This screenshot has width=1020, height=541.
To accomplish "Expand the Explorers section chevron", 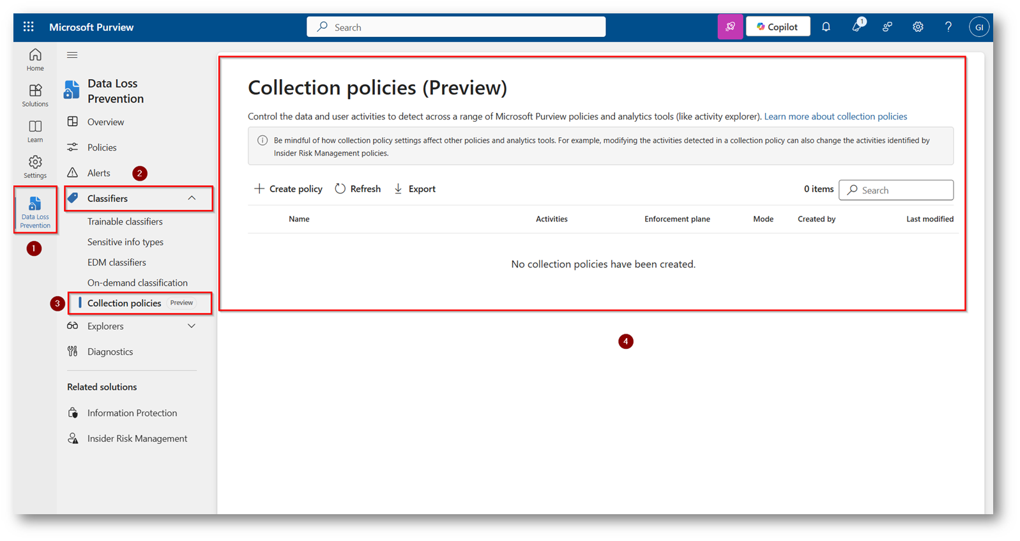I will (x=192, y=326).
